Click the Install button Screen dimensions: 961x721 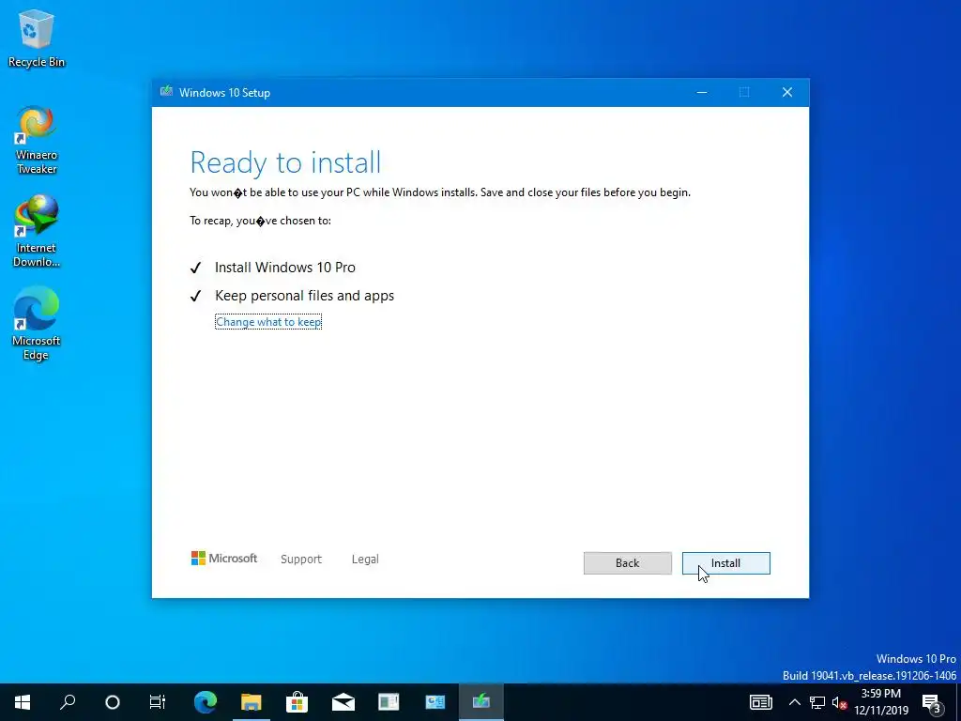pos(725,563)
